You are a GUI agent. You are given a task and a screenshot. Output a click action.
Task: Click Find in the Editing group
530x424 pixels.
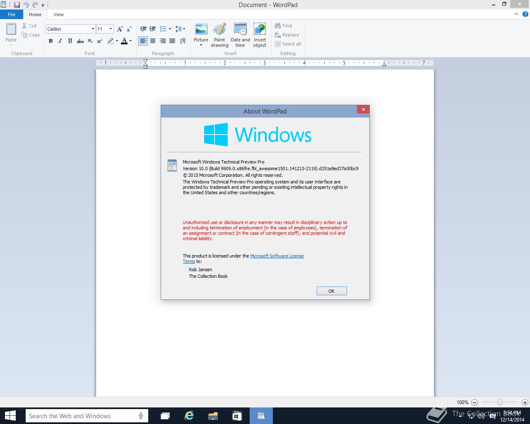(x=283, y=26)
